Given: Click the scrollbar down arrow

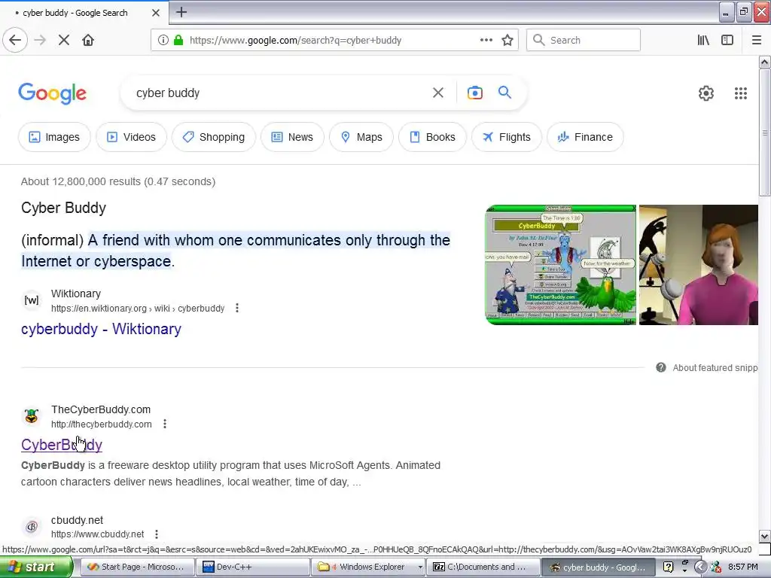Looking at the screenshot, I should click(x=765, y=536).
